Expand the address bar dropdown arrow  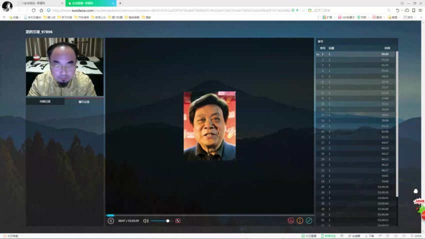(303, 10)
